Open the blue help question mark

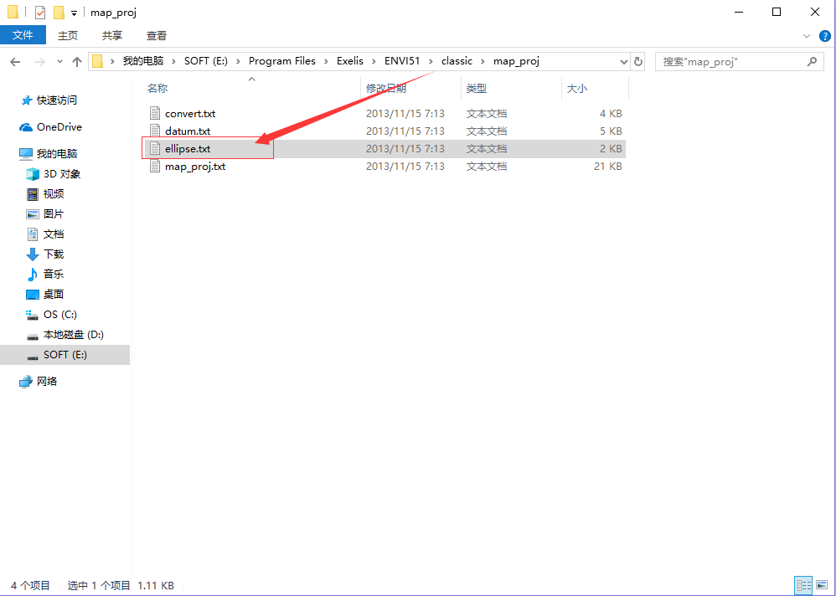[x=824, y=36]
